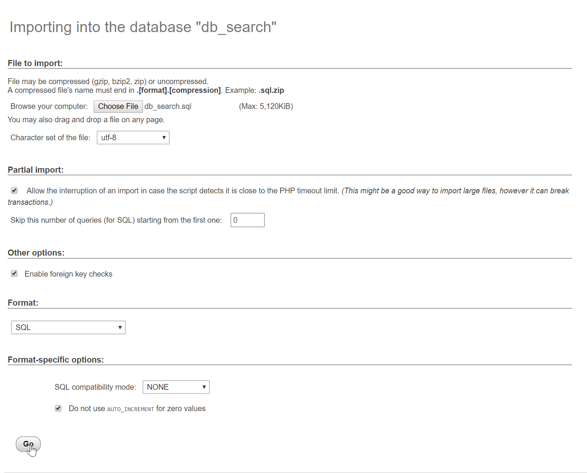This screenshot has height=473, width=587.
Task: Click the SQL compatibility mode label
Action: click(x=95, y=387)
